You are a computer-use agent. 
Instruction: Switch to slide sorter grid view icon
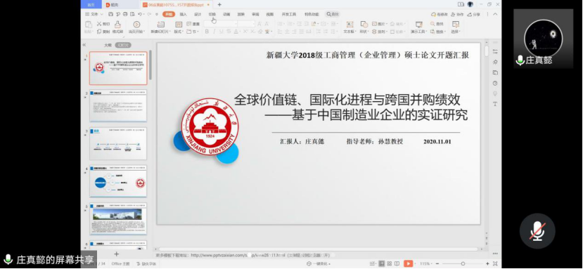coord(390,263)
